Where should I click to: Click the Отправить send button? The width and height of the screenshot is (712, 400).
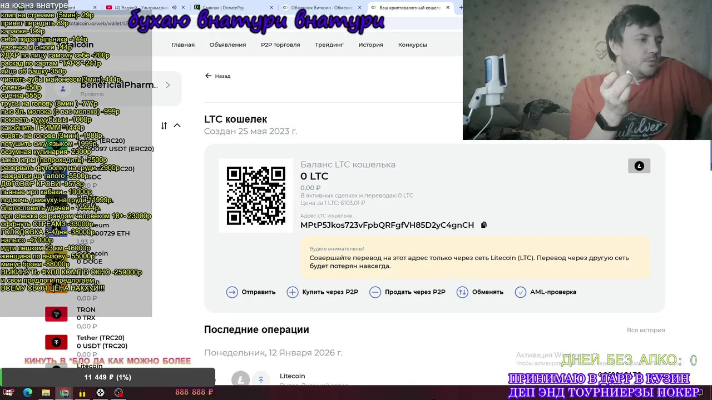click(x=251, y=292)
